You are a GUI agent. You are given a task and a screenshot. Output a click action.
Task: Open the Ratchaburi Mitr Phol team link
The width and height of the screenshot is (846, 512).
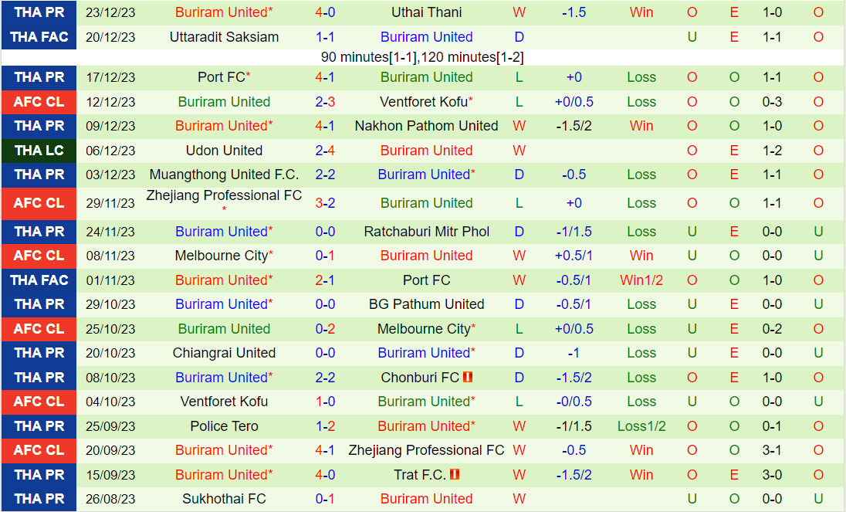(426, 232)
